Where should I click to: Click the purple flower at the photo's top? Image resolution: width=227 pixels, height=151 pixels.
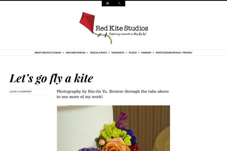(x=122, y=119)
